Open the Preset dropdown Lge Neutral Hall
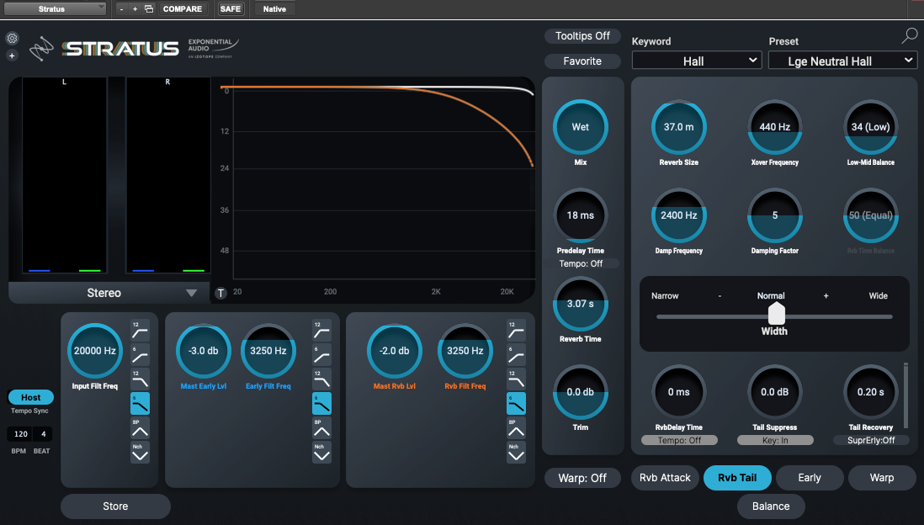 (x=842, y=61)
